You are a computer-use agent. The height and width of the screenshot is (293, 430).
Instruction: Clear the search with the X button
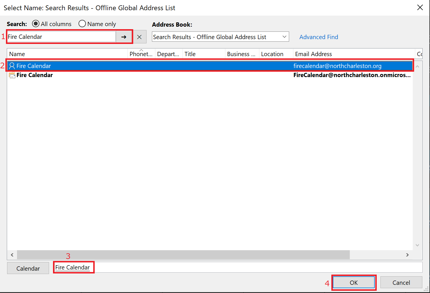139,37
